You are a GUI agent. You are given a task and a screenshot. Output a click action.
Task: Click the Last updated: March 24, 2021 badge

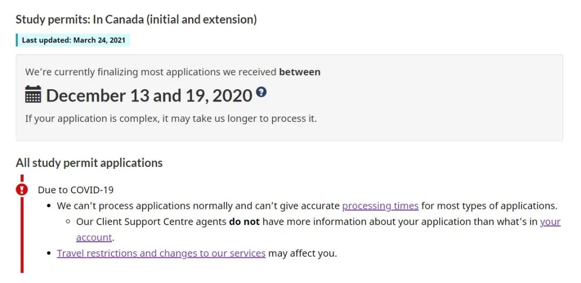point(73,40)
